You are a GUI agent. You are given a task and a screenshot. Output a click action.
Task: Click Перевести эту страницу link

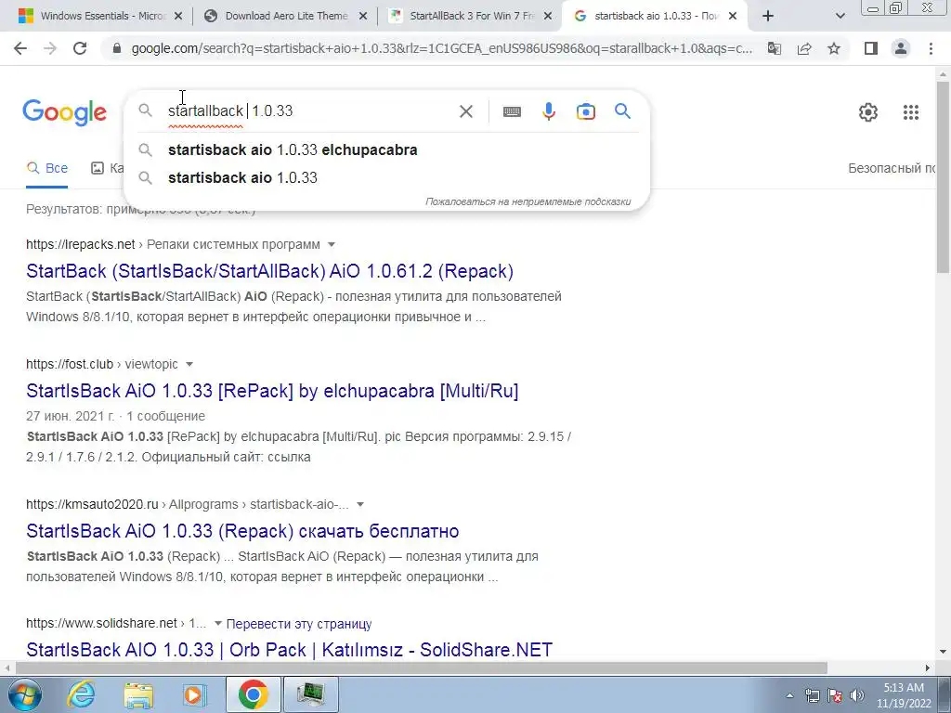[299, 624]
